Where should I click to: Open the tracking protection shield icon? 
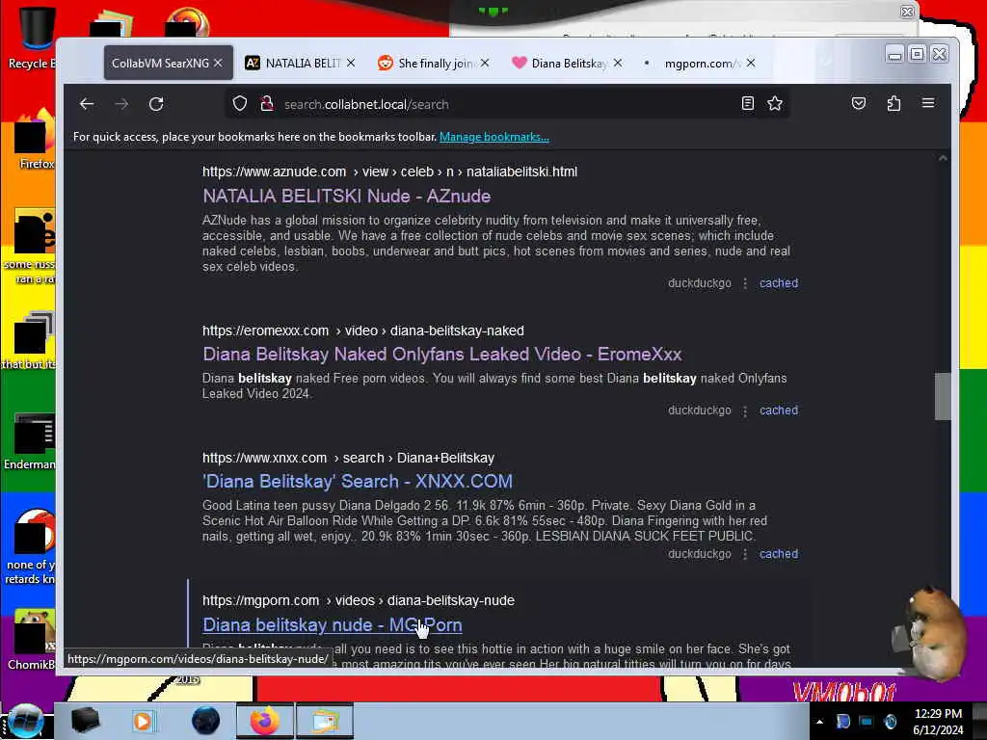(x=240, y=104)
